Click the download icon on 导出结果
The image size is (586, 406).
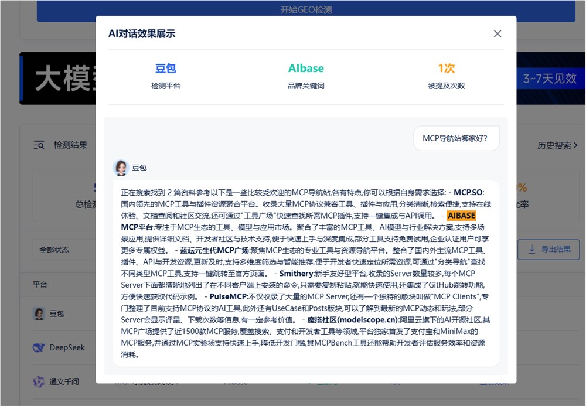pyautogui.click(x=532, y=249)
